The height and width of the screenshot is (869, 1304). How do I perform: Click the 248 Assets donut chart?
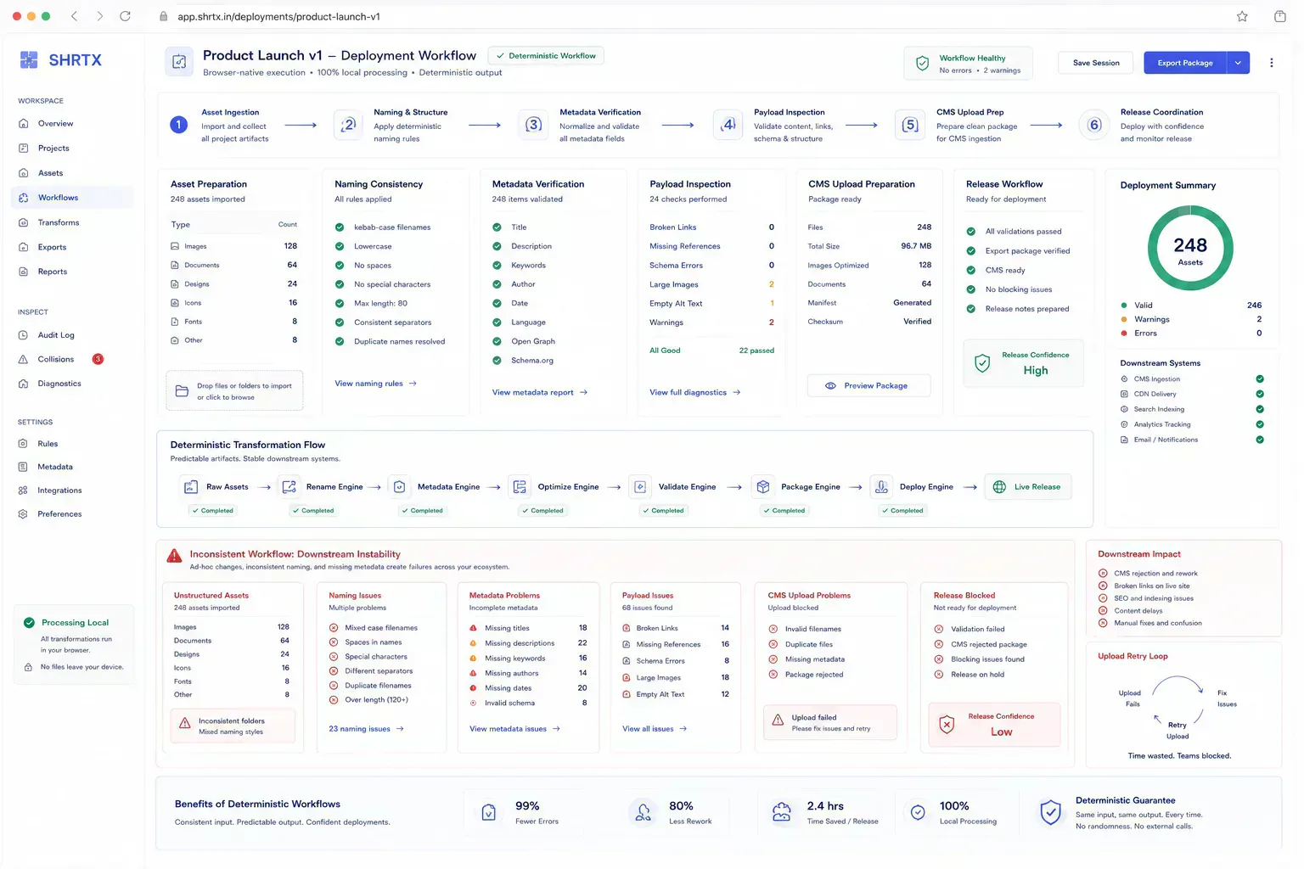point(1190,249)
